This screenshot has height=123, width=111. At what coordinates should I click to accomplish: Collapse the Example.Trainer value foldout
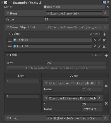click(46, 83)
